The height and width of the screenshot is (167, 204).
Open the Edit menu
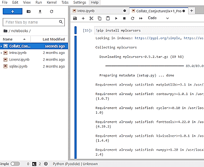click(15, 2)
